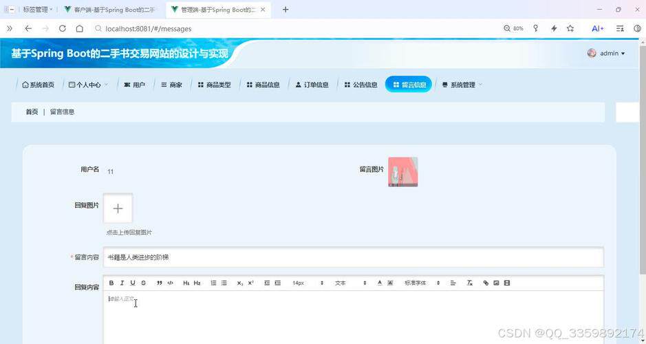The image size is (646, 344).
Task: Open the 文本 text style dropdown
Action: 350,283
